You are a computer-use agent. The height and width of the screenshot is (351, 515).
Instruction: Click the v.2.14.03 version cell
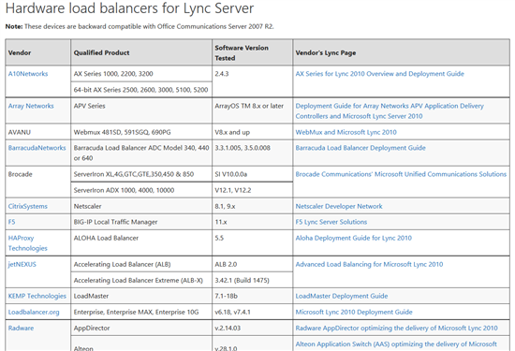pyautogui.click(x=252, y=329)
